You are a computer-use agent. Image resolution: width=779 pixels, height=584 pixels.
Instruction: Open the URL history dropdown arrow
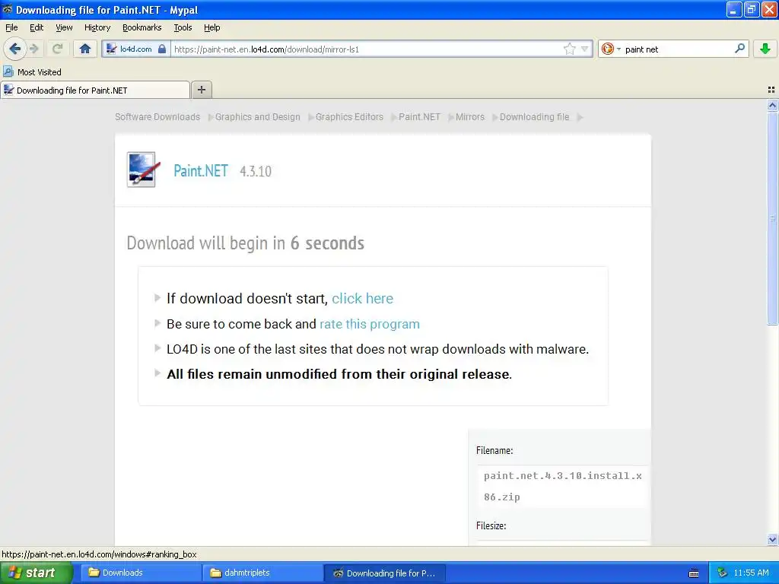click(585, 49)
